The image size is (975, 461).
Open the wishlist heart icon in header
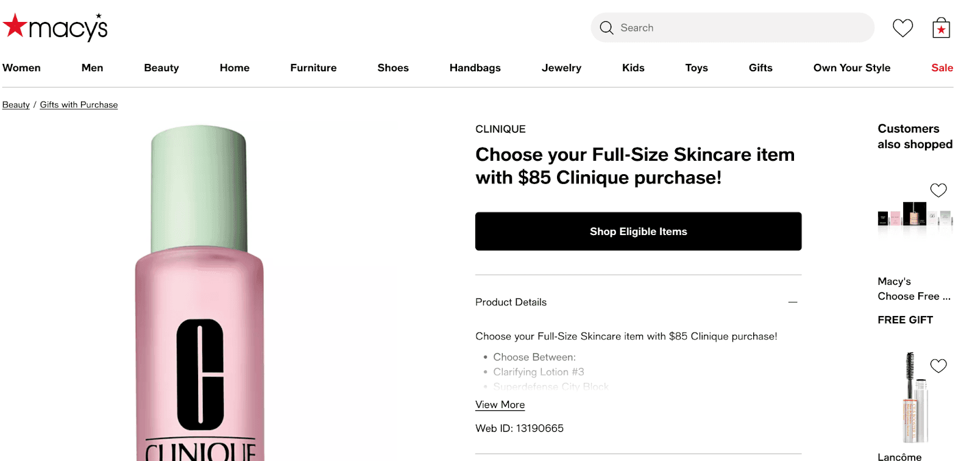(902, 28)
